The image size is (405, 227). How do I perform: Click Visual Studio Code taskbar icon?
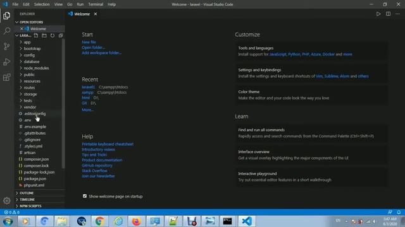pyautogui.click(x=247, y=221)
